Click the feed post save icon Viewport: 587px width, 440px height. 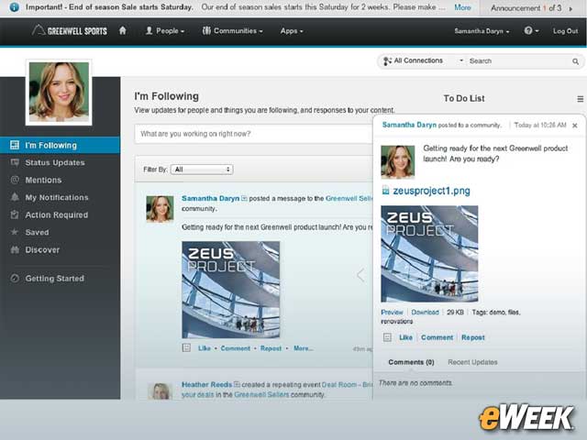(x=186, y=348)
